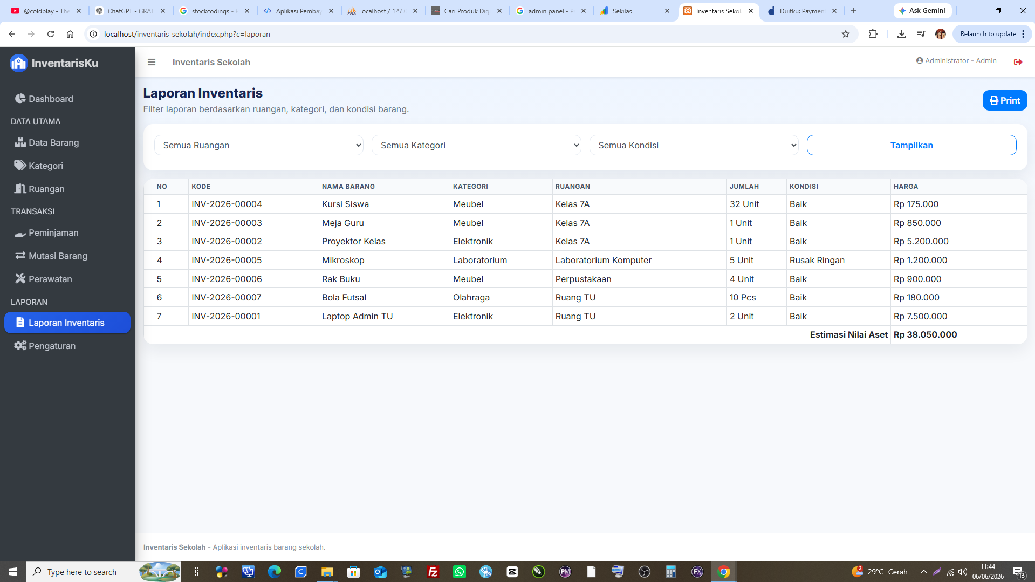Viewport: 1035px width, 582px height.
Task: Click the Chrome profile avatar
Action: [x=940, y=34]
